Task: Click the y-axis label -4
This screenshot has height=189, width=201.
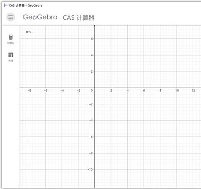Action: pos(91,120)
